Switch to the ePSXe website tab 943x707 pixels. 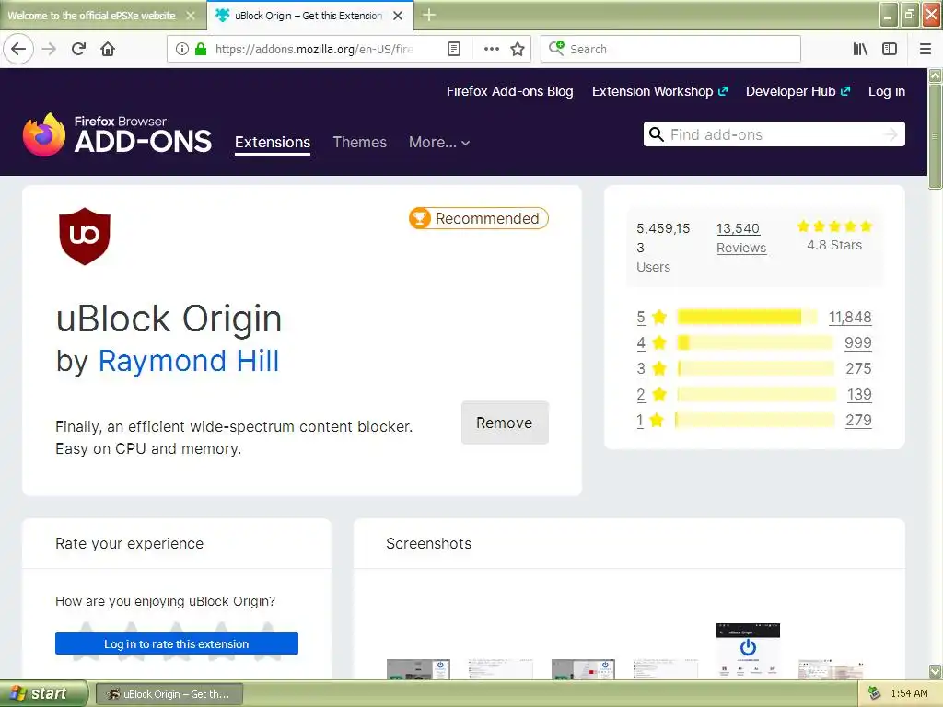(x=92, y=16)
